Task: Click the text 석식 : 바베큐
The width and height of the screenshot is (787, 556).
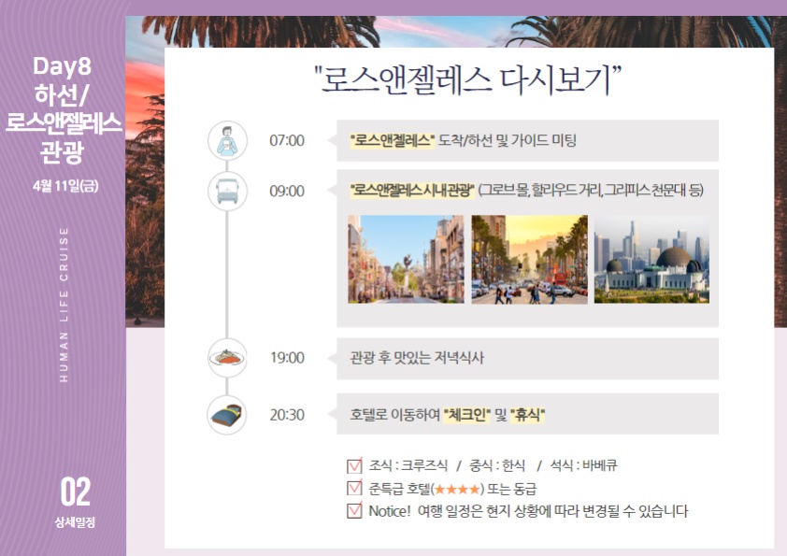Action: click(584, 465)
